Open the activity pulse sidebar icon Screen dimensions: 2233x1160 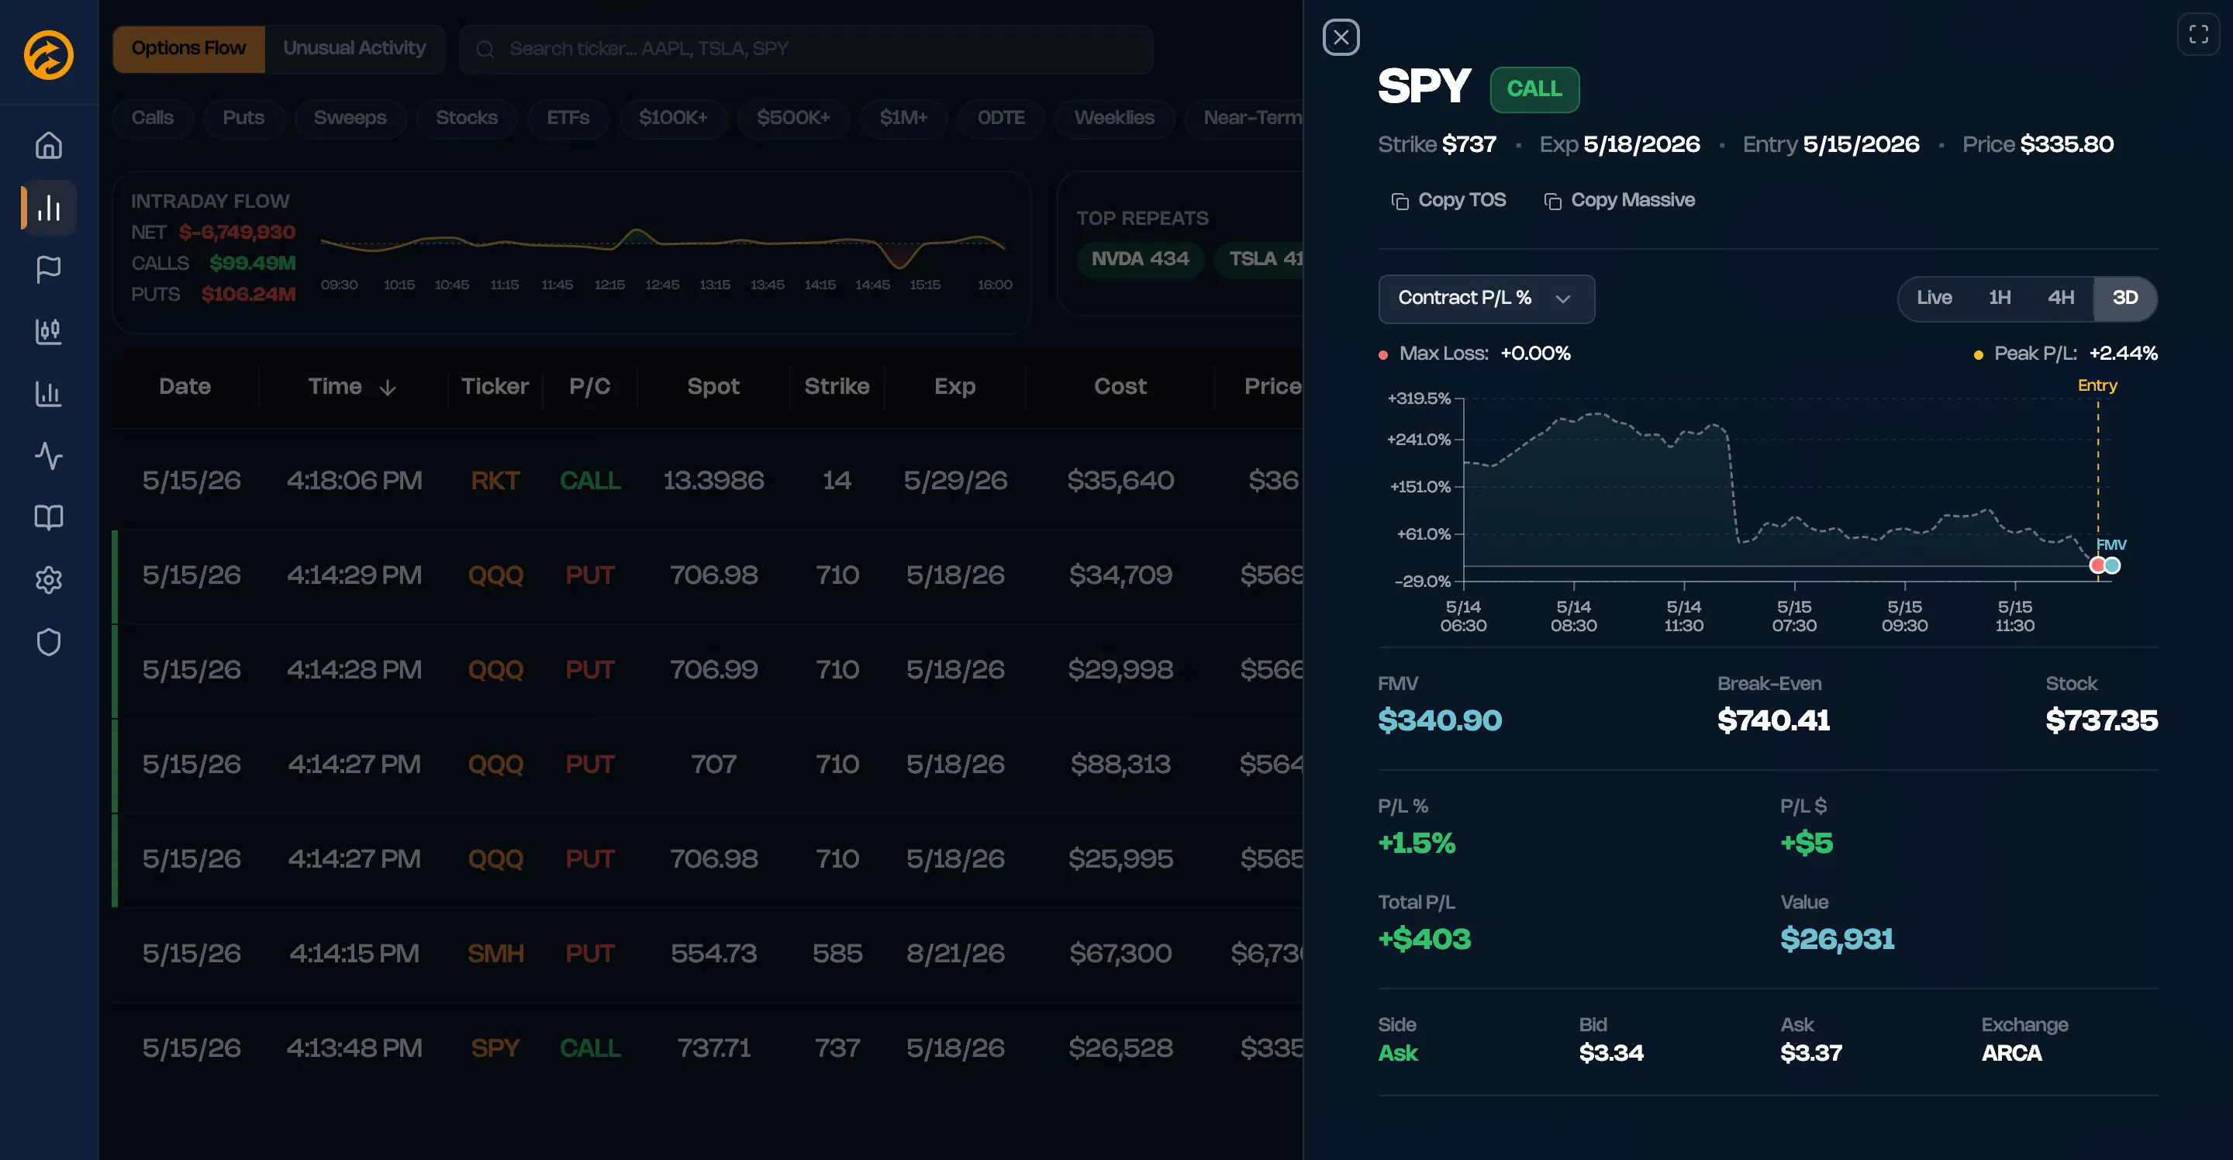pos(49,455)
